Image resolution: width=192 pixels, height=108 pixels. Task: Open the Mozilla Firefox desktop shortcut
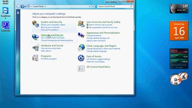click(x=5, y=2)
